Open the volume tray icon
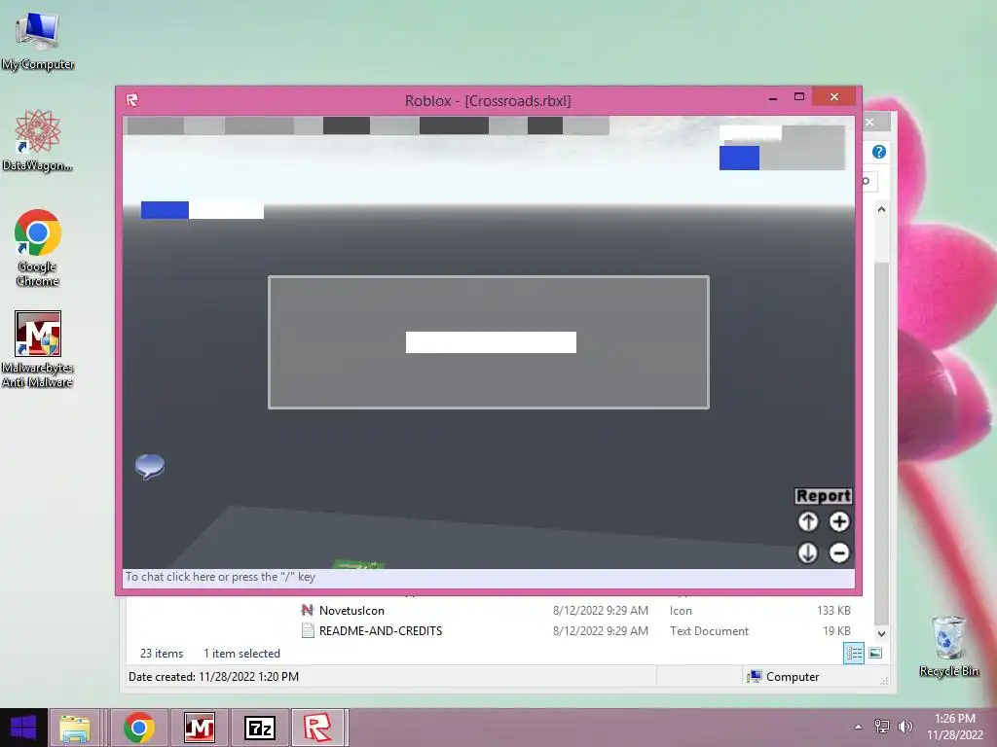This screenshot has height=747, width=997. [905, 726]
